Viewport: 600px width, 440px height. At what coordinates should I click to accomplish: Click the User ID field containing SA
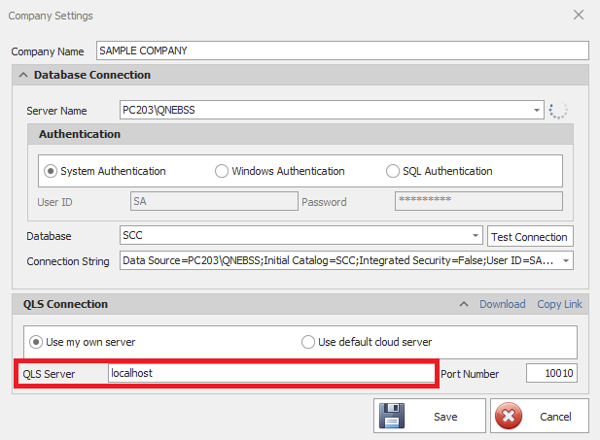click(x=214, y=201)
